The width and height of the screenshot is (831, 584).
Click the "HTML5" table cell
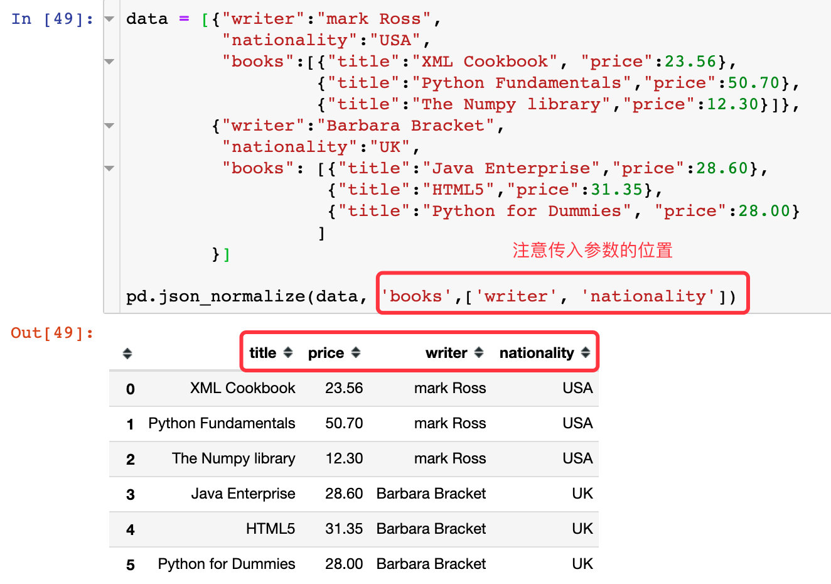pos(271,529)
